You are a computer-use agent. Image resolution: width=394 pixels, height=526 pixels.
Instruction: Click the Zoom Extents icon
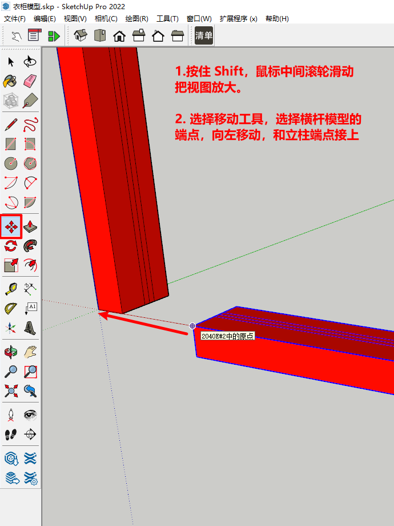11,390
